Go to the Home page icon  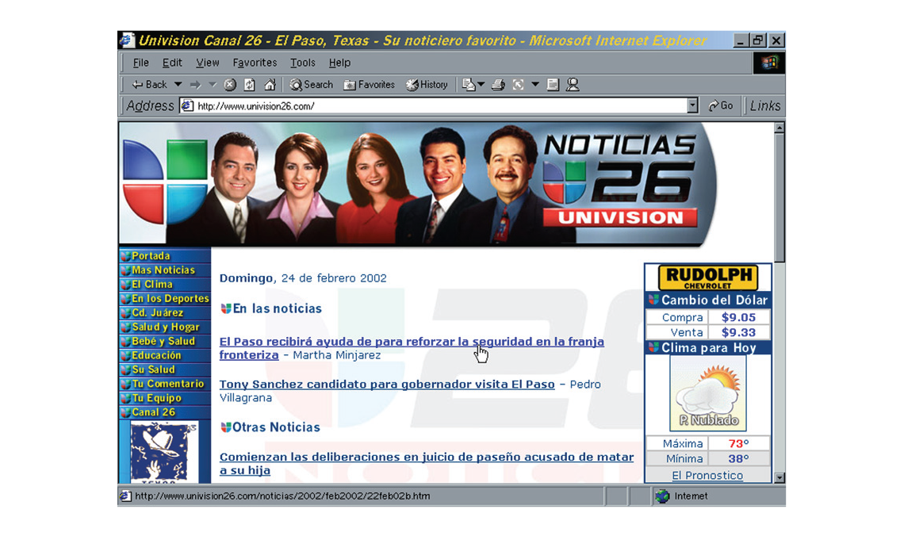click(x=270, y=85)
